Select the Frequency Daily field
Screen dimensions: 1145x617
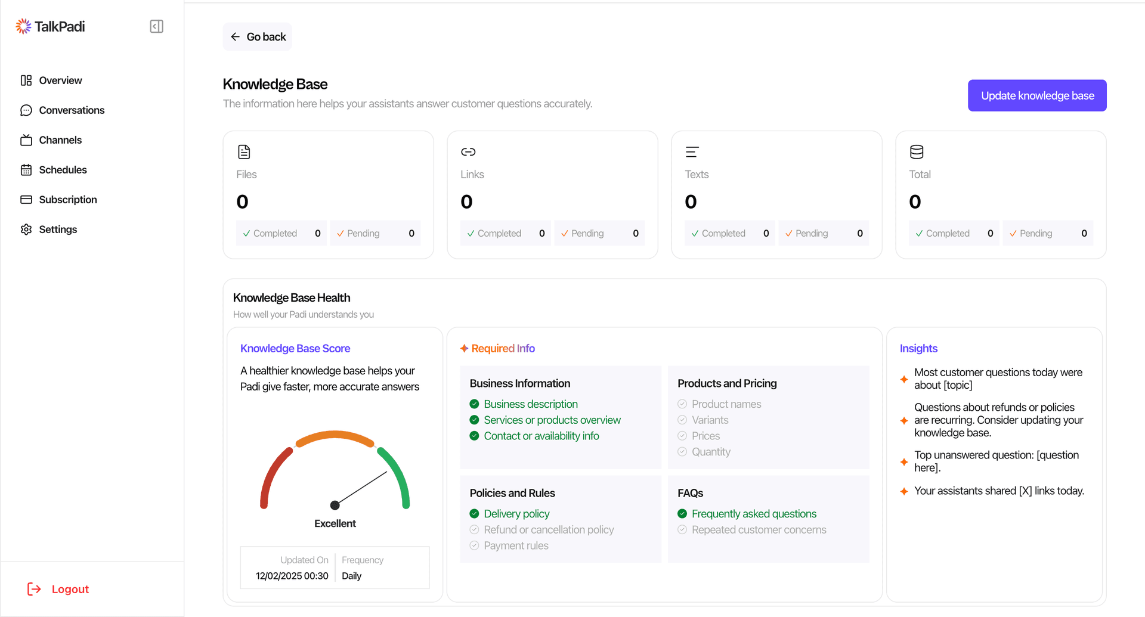point(382,568)
